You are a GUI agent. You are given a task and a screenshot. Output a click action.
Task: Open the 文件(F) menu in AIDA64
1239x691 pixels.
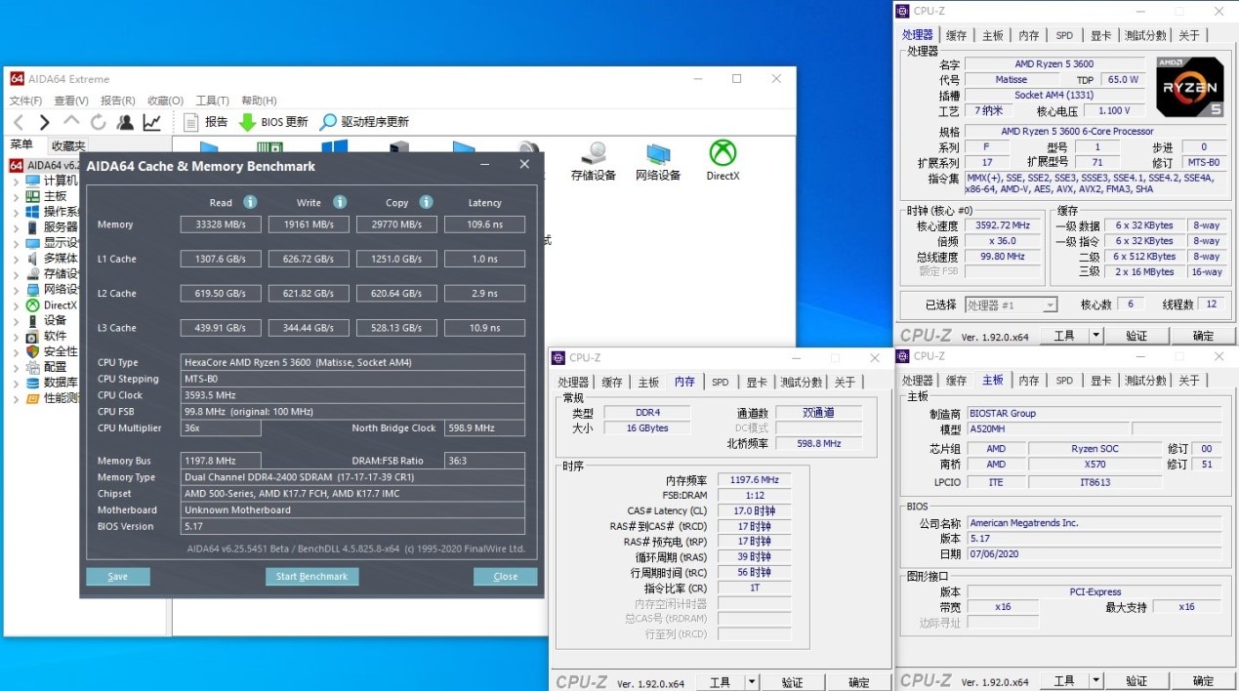[25, 101]
